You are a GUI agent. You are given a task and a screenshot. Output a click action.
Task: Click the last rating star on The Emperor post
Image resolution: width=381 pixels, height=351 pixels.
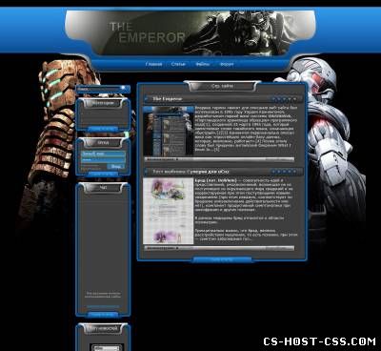point(295,99)
